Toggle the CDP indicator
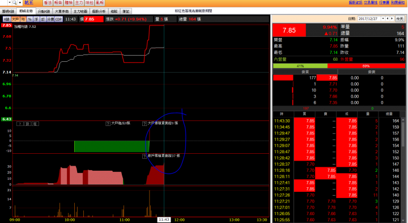 58,19
